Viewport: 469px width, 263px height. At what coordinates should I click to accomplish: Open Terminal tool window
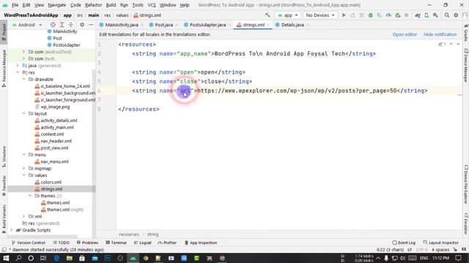click(x=117, y=243)
